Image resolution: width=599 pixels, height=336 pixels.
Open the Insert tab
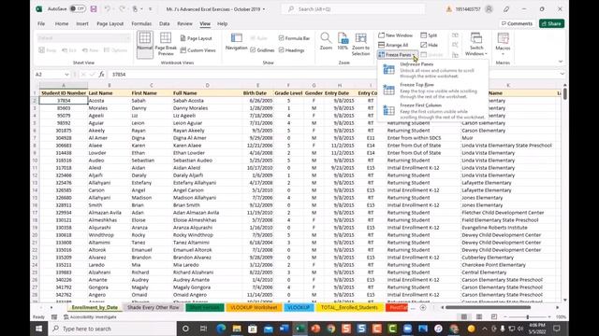click(x=82, y=23)
